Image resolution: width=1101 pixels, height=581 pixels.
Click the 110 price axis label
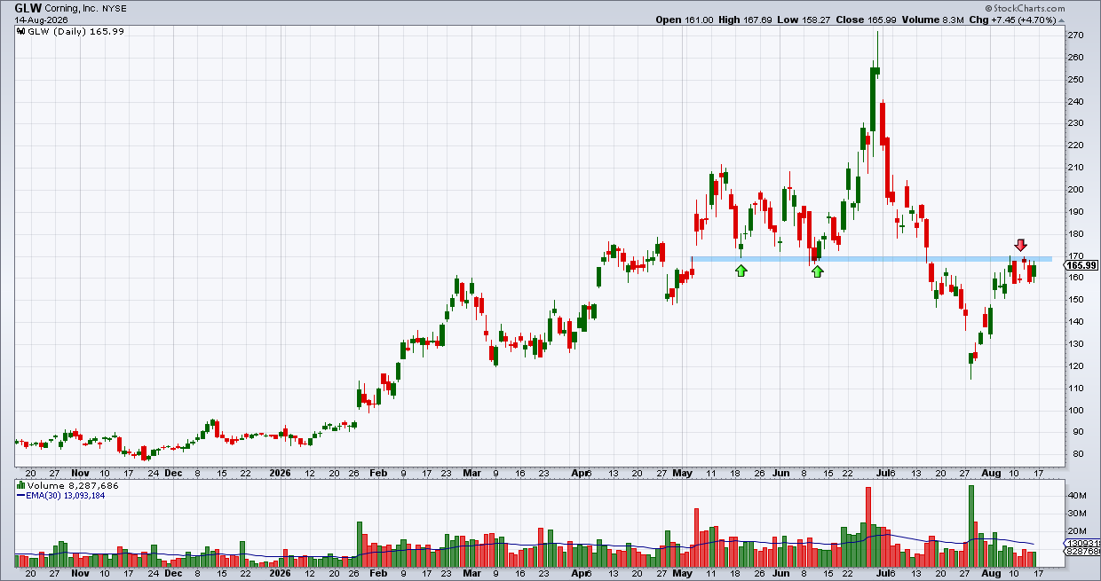click(x=1075, y=389)
